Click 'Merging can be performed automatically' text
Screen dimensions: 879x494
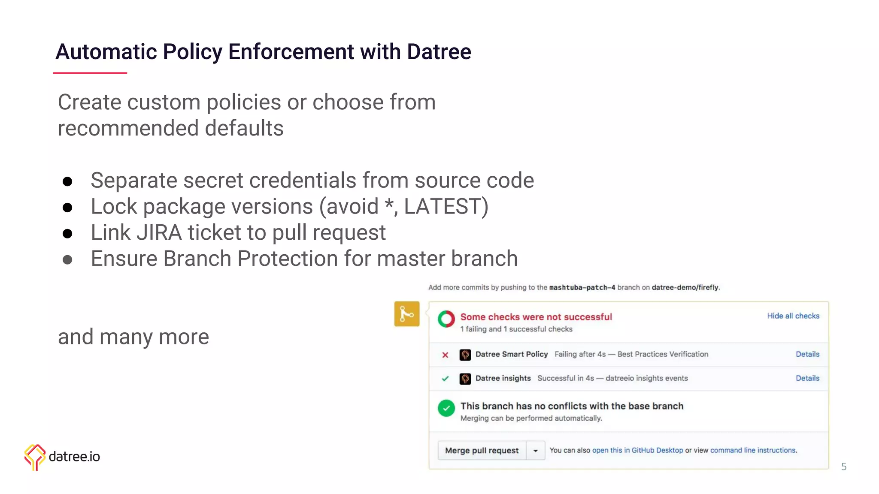531,418
